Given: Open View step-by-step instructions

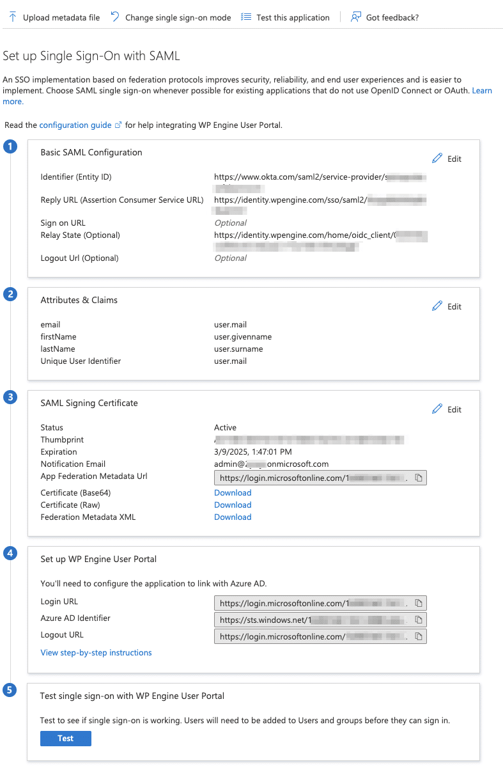Looking at the screenshot, I should [x=96, y=652].
